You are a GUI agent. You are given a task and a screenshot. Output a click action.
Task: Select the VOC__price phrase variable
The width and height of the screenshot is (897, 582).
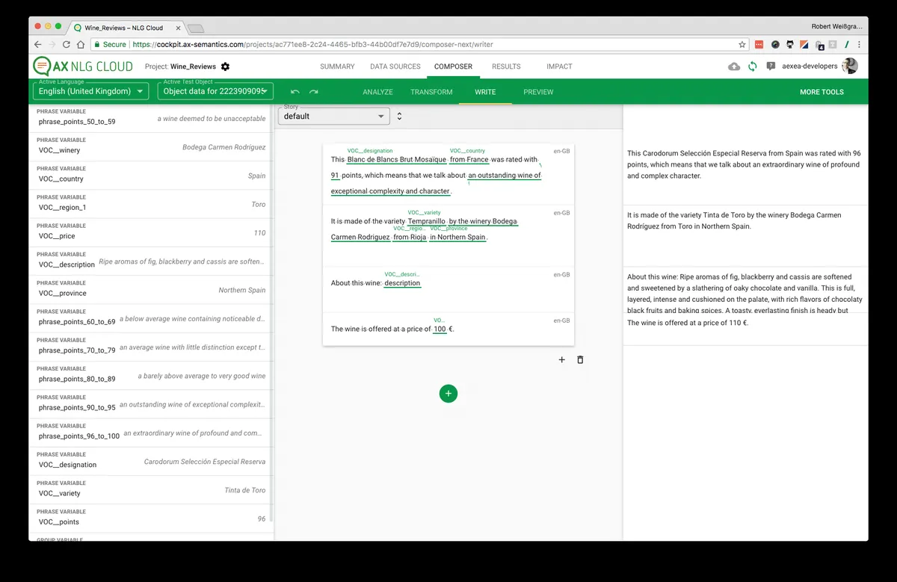151,233
